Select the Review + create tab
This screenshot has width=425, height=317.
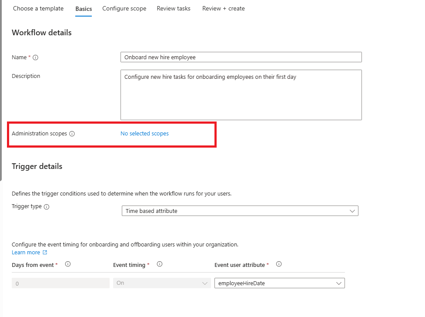click(x=224, y=9)
